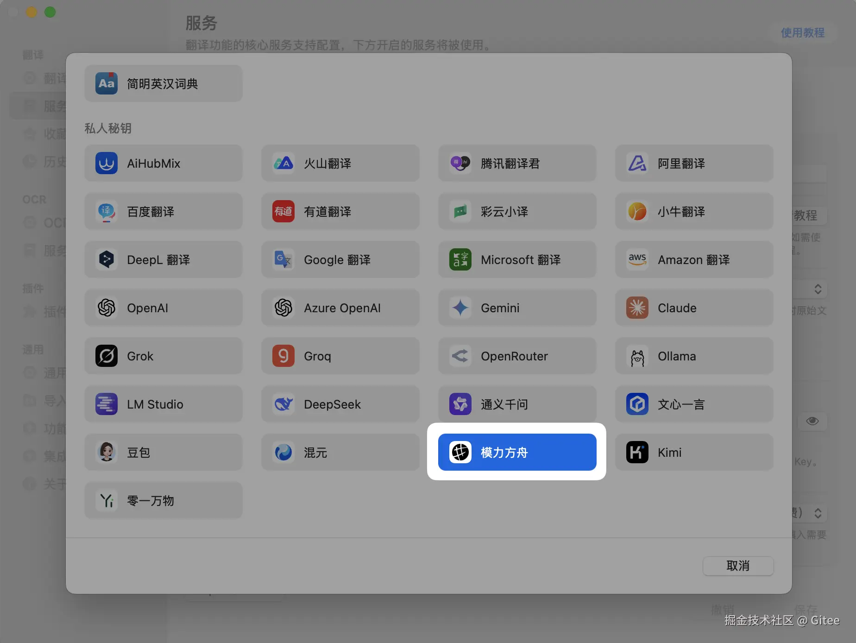The width and height of the screenshot is (856, 643).
Task: Choose the Claude starburst icon
Action: point(637,308)
